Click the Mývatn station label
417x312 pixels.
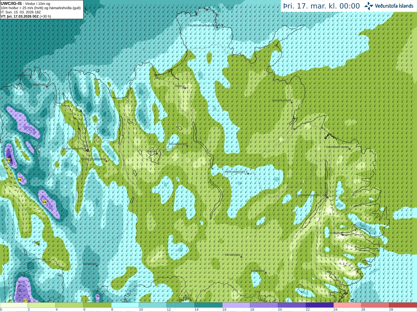151,151
